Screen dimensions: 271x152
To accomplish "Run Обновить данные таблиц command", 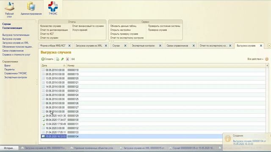I will coord(123,26).
